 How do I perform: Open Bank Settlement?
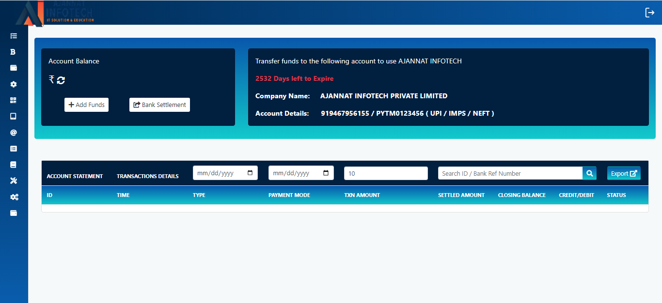click(159, 105)
